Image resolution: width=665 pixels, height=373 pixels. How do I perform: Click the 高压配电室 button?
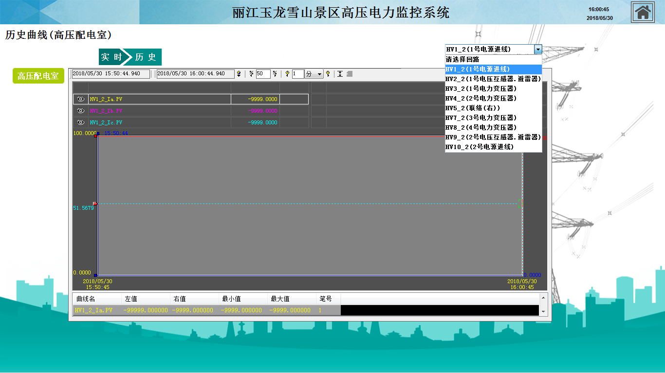click(38, 76)
